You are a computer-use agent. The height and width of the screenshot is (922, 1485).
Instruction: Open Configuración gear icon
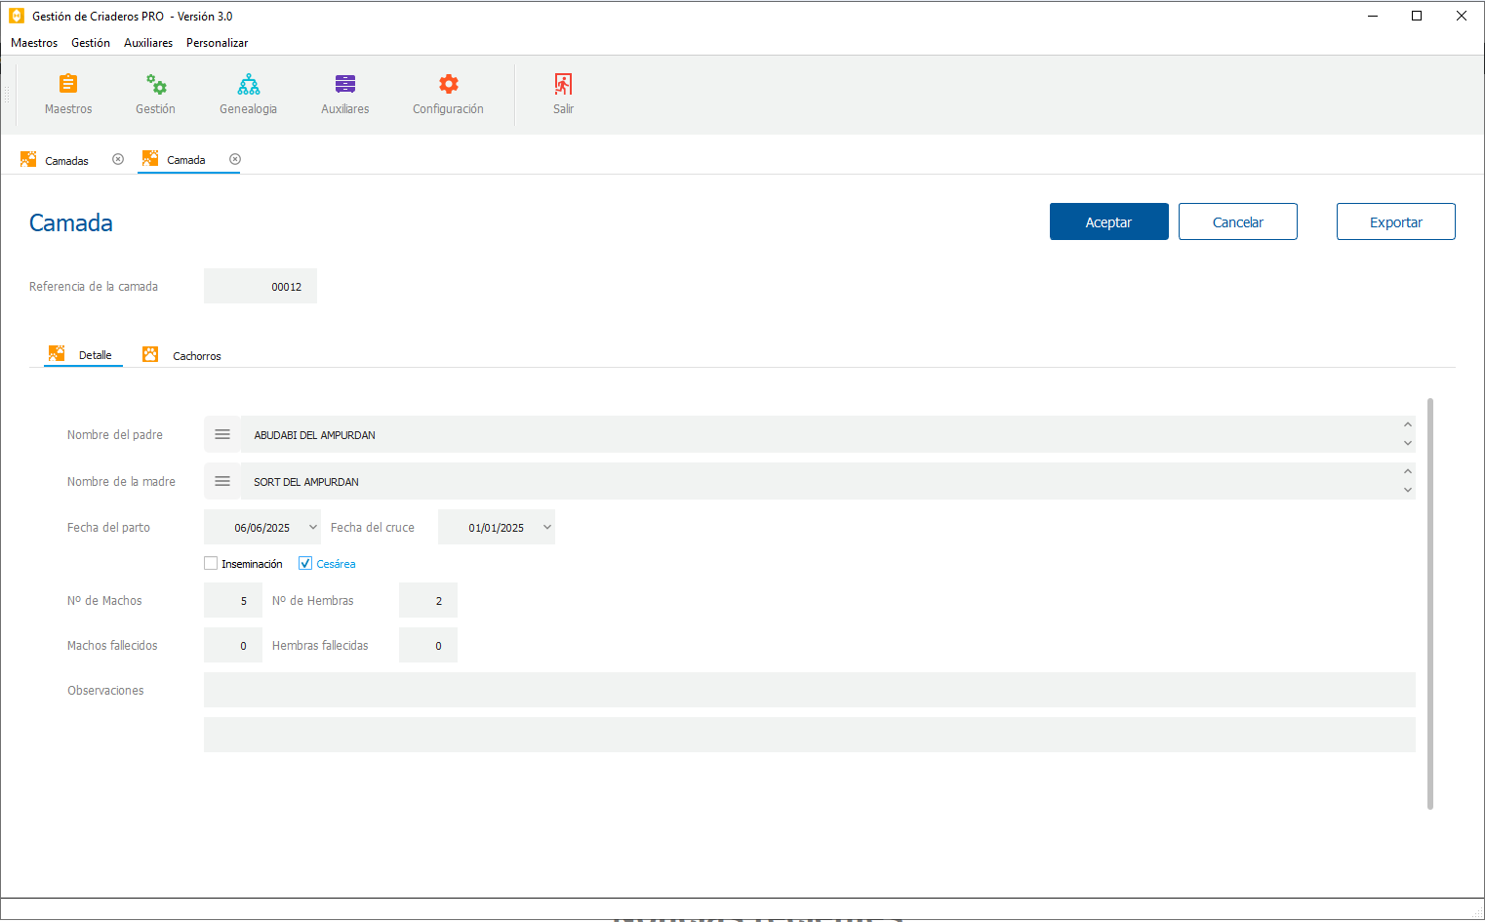click(448, 85)
